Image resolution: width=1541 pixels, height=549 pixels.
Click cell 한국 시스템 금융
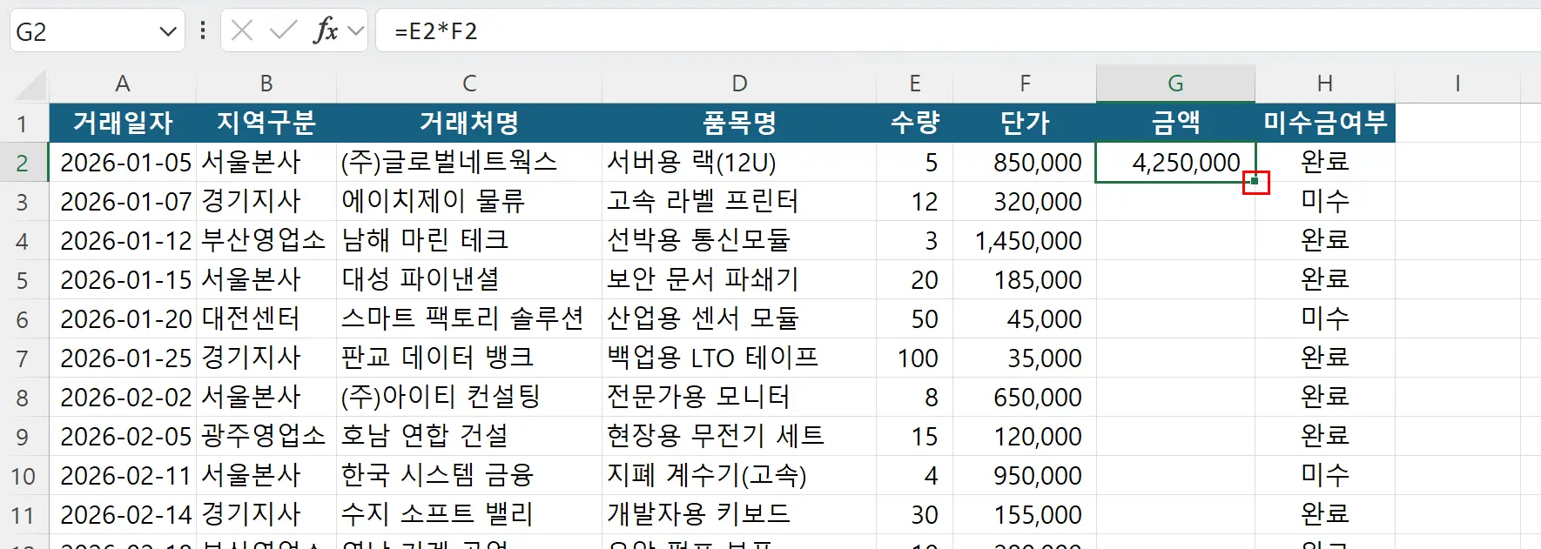pos(469,476)
